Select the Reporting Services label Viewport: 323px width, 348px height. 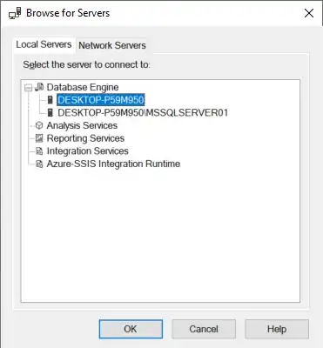point(85,138)
